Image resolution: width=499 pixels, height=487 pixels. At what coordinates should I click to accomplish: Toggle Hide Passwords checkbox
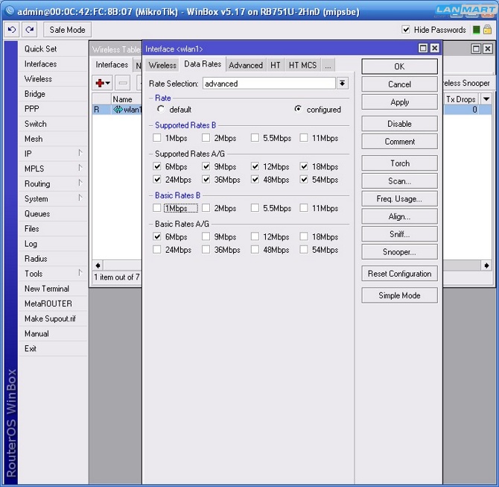[x=406, y=30]
